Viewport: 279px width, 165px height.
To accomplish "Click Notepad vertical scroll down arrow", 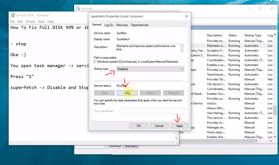I will (176, 138).
